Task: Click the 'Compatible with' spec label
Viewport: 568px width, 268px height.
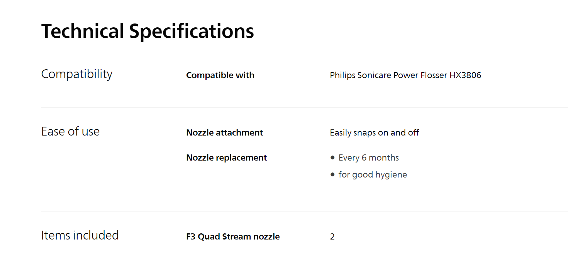Action: pos(220,75)
